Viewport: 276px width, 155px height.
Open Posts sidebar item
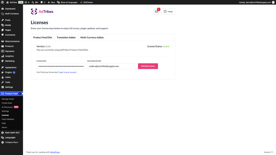pyautogui.click(x=11, y=20)
